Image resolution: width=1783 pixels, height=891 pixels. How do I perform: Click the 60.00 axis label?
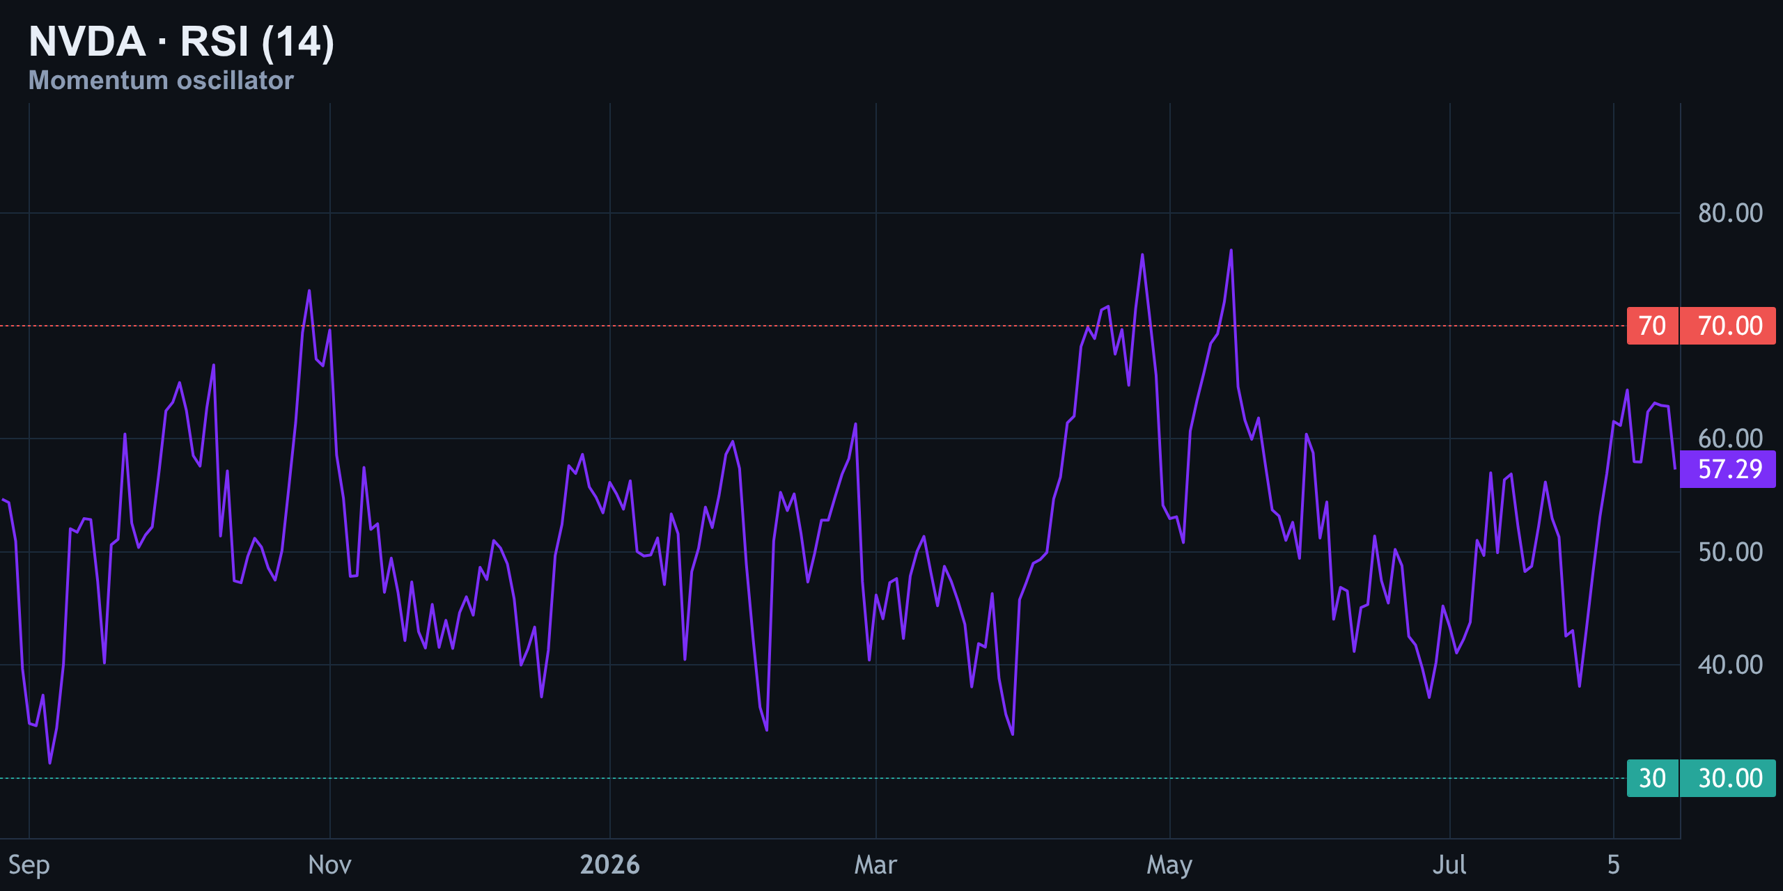(1730, 439)
